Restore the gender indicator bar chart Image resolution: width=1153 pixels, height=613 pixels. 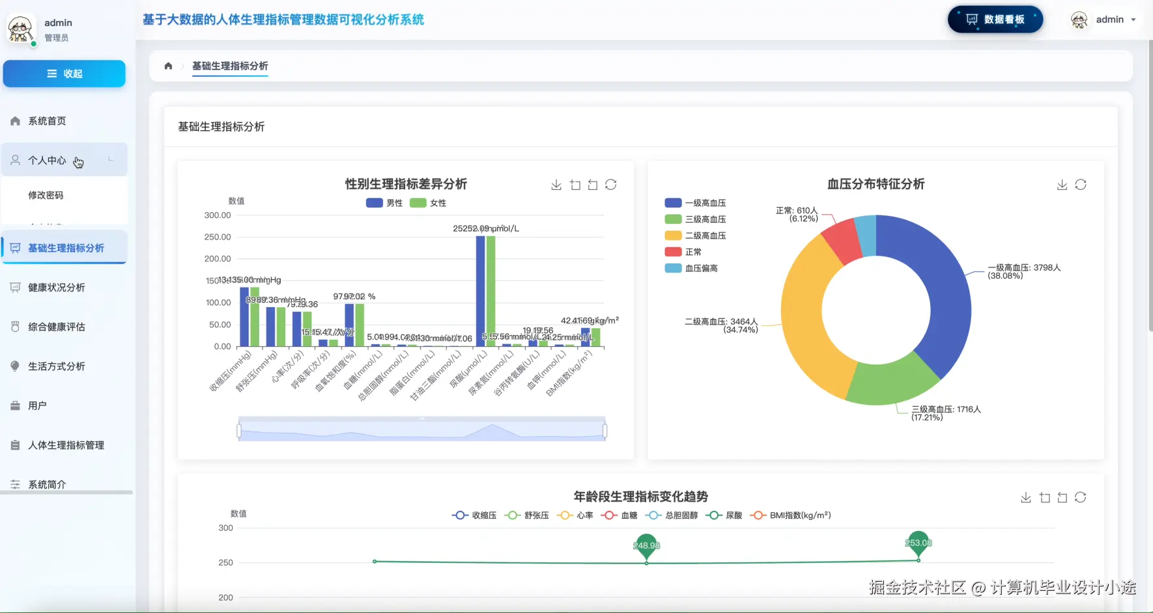[611, 185]
